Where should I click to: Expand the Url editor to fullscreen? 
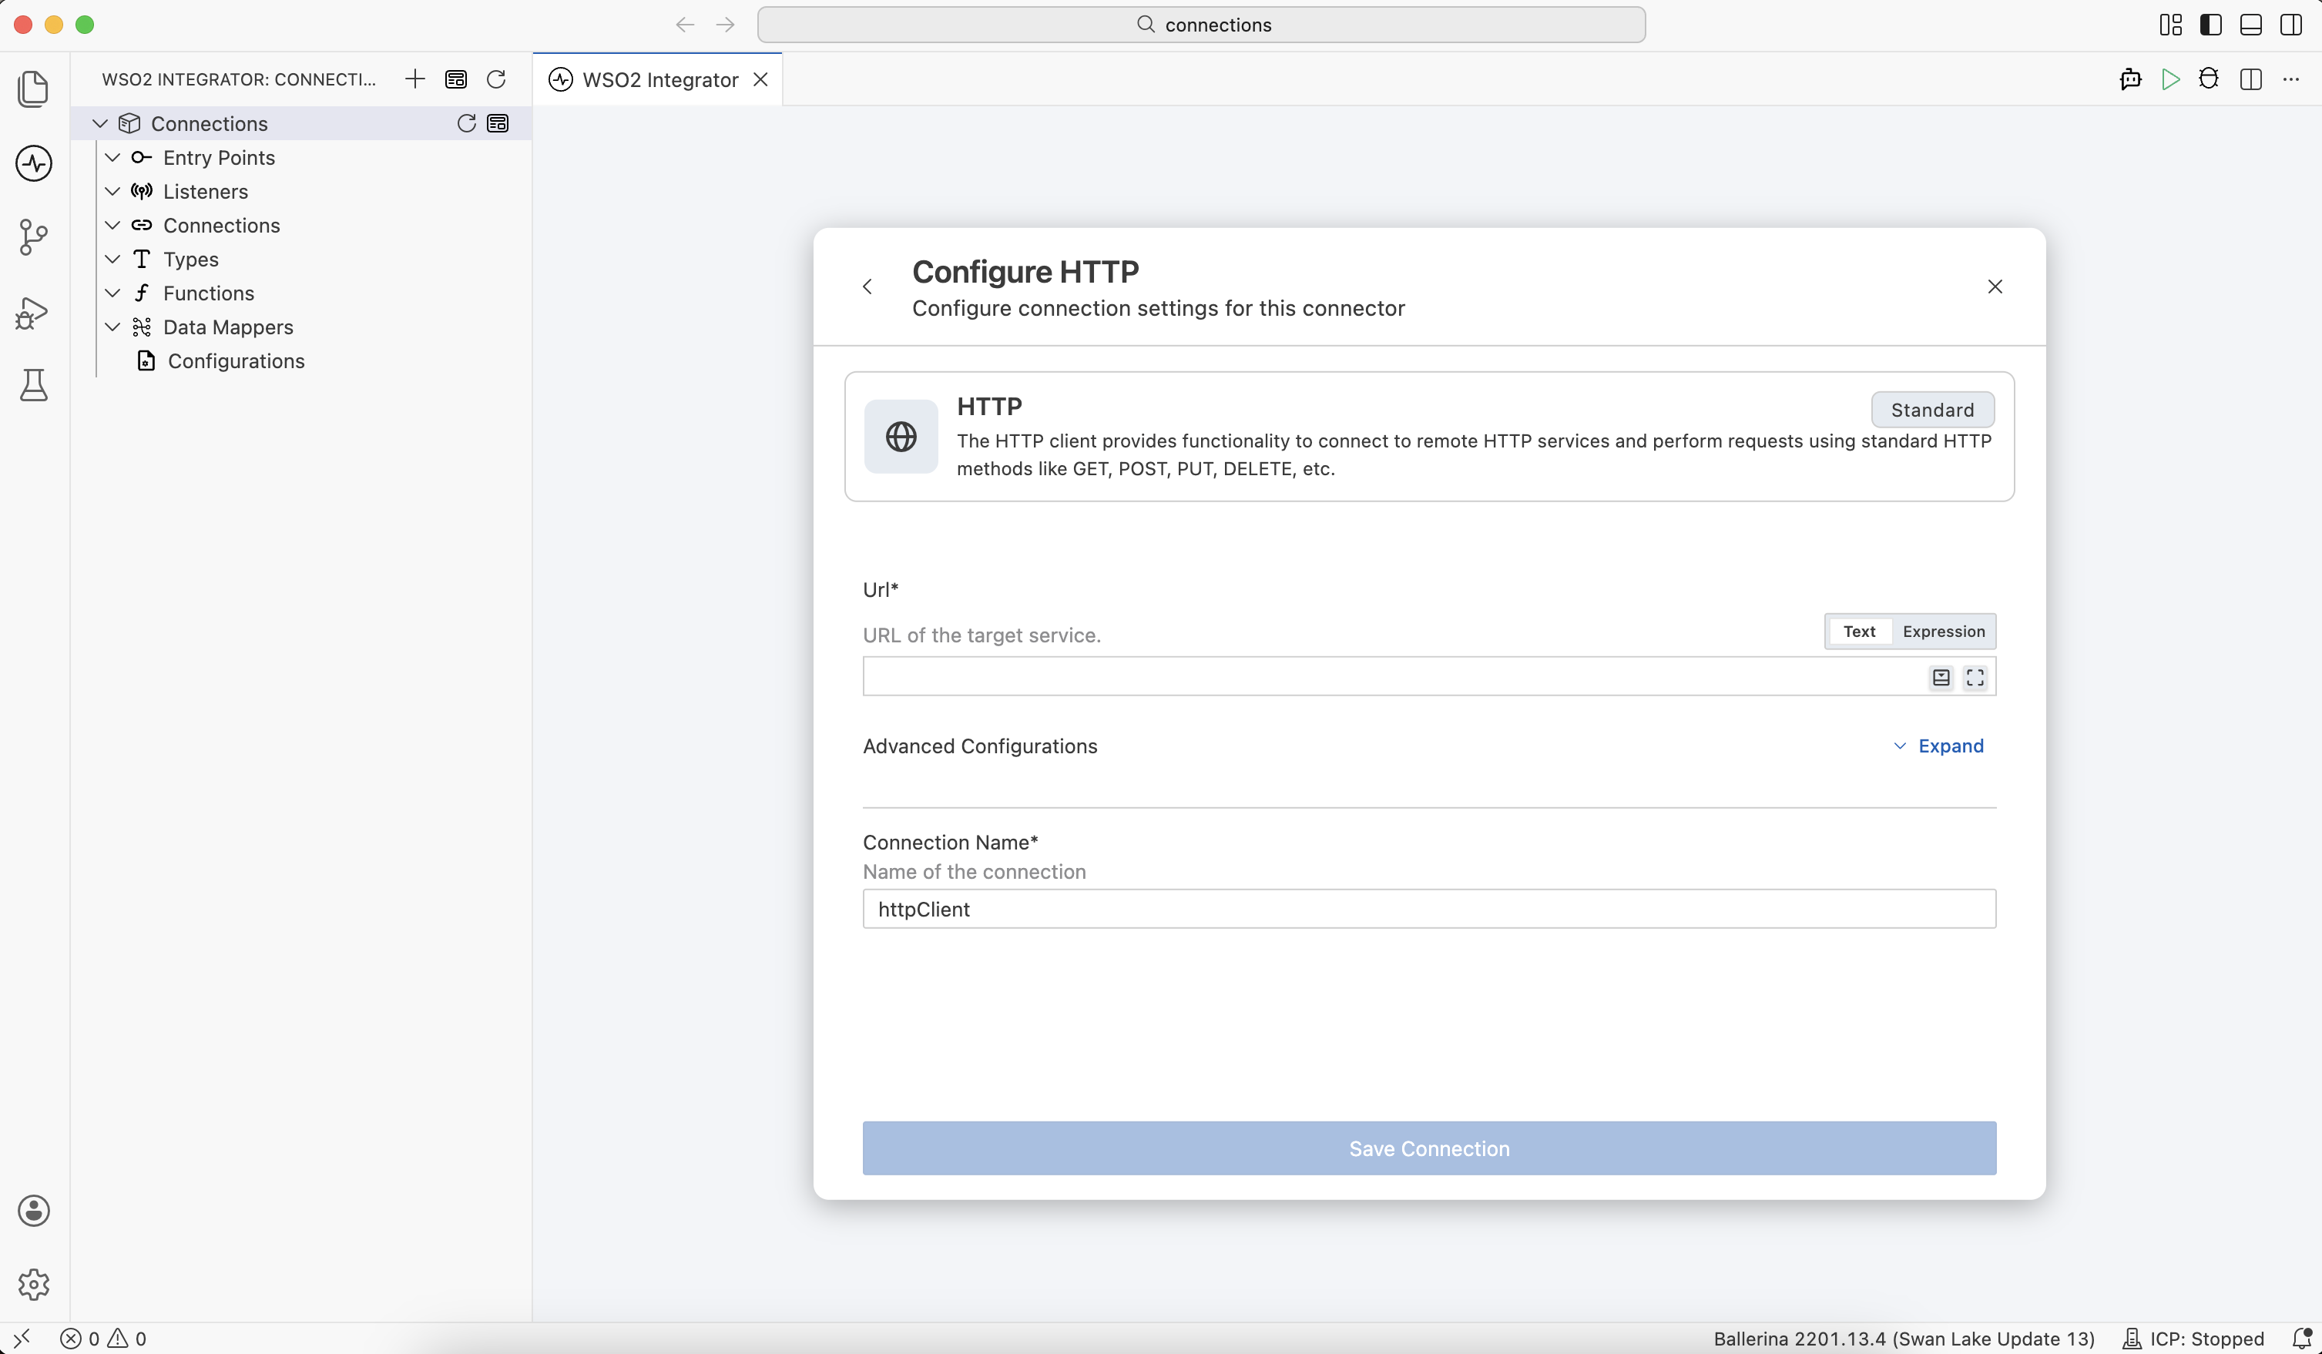[1975, 678]
